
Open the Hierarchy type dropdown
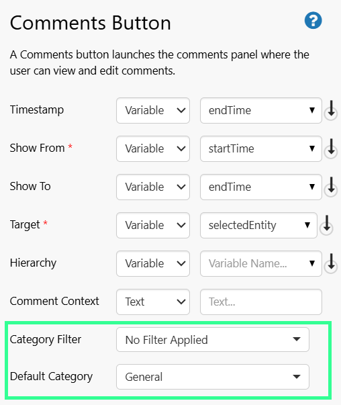point(153,263)
